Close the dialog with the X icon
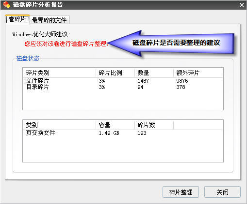Viewport: 247px width, 204px height. coord(242,5)
